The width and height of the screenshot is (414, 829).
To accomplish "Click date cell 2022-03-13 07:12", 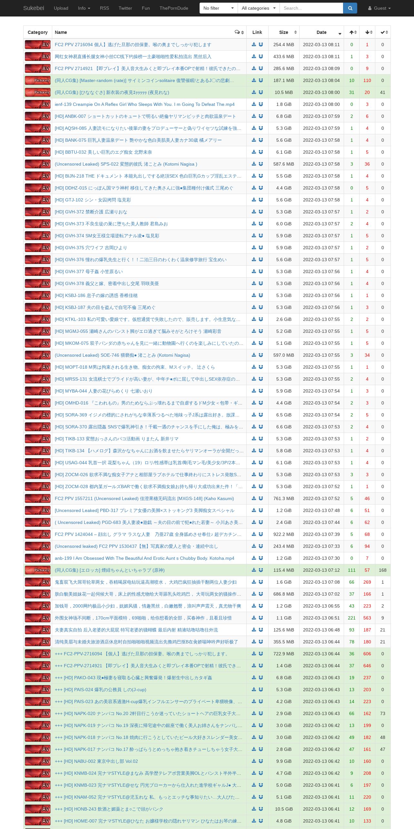I will pos(321,570).
